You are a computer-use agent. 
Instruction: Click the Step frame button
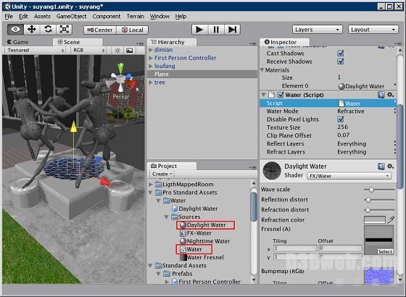232,30
